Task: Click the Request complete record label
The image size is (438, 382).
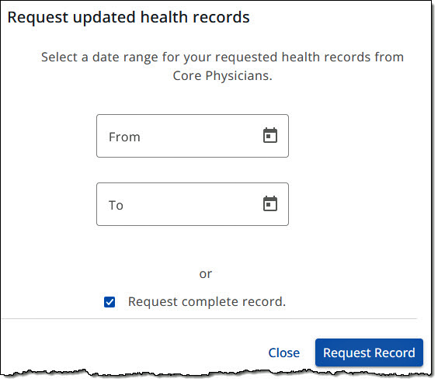Action: click(207, 301)
